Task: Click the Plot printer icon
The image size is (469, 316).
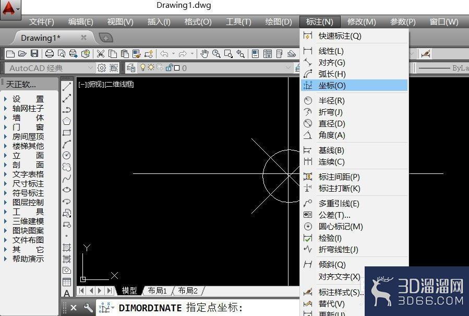Action: pos(50,54)
